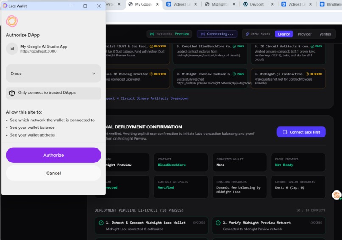The image size is (342, 240).
Task: Click the success check icon for phase 2 Verify Network
Action: pyautogui.click(x=218, y=223)
